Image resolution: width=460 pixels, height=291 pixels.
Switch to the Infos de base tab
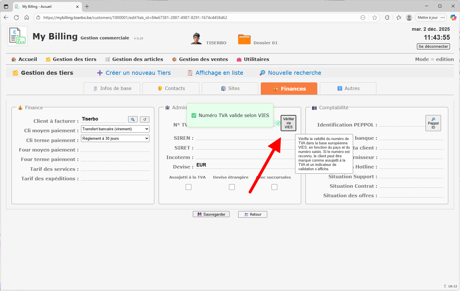click(x=112, y=89)
